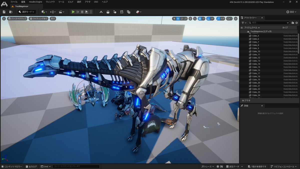
Task: Toggle surface snapping icon
Action: point(195,19)
